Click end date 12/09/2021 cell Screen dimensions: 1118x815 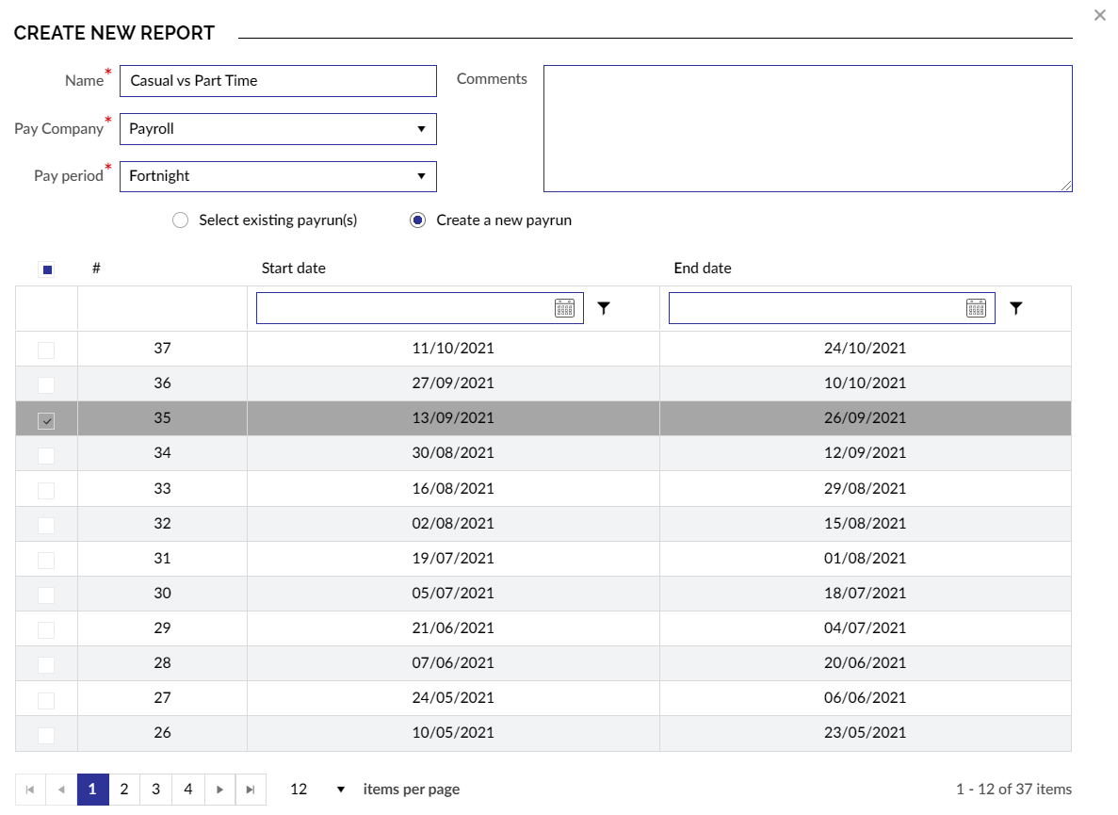865,453
